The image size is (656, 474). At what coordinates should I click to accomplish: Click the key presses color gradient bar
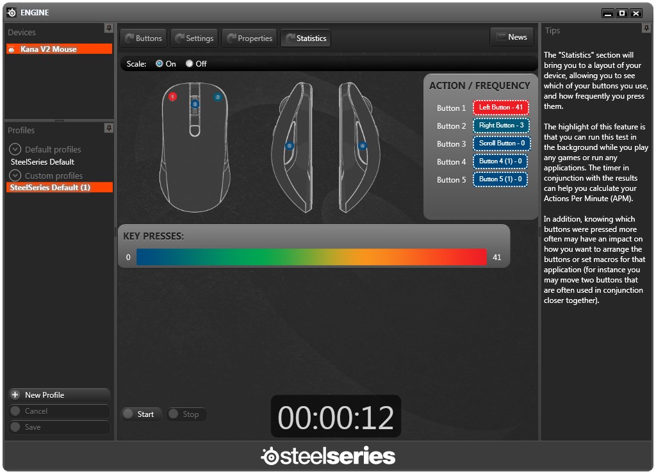[312, 257]
